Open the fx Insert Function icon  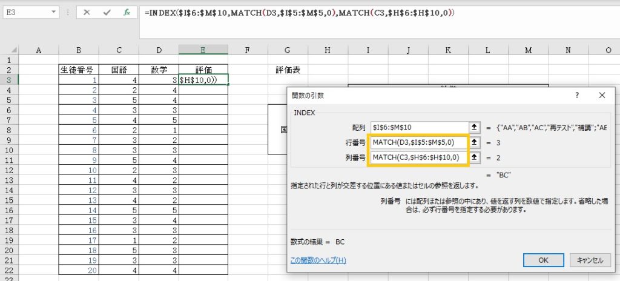pyautogui.click(x=127, y=12)
